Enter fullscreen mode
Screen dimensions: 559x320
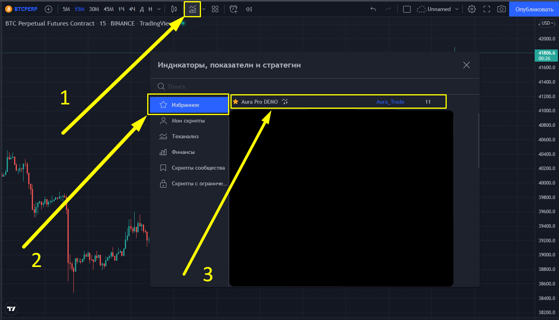pos(487,9)
